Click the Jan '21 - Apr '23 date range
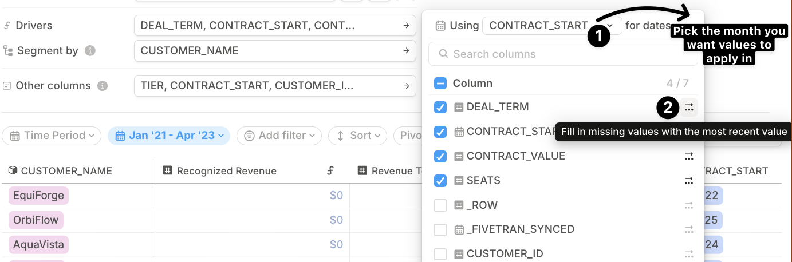This screenshot has width=792, height=262. tap(168, 136)
